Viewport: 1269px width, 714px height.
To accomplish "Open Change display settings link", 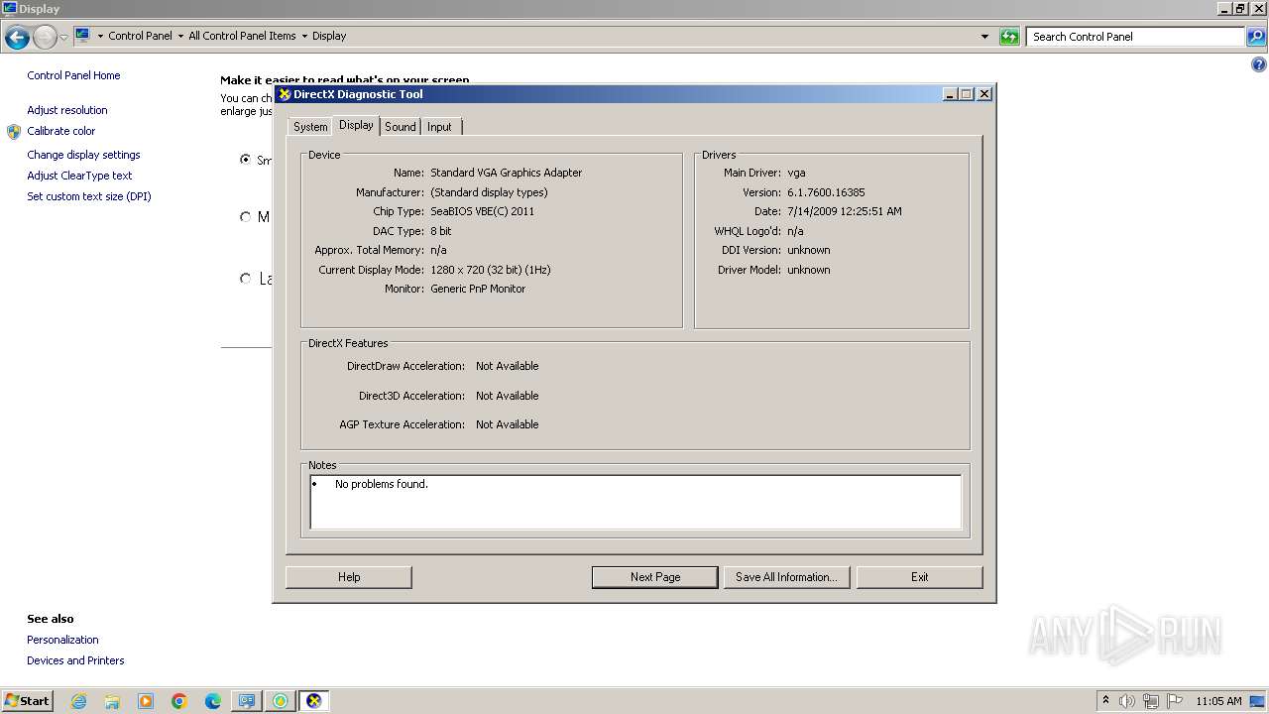I will (x=83, y=155).
